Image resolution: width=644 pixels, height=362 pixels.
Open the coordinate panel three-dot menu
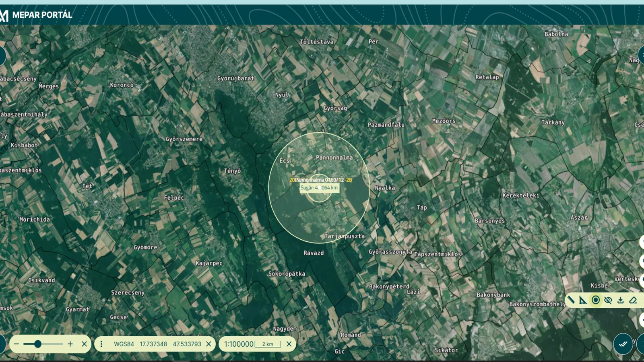(101, 344)
